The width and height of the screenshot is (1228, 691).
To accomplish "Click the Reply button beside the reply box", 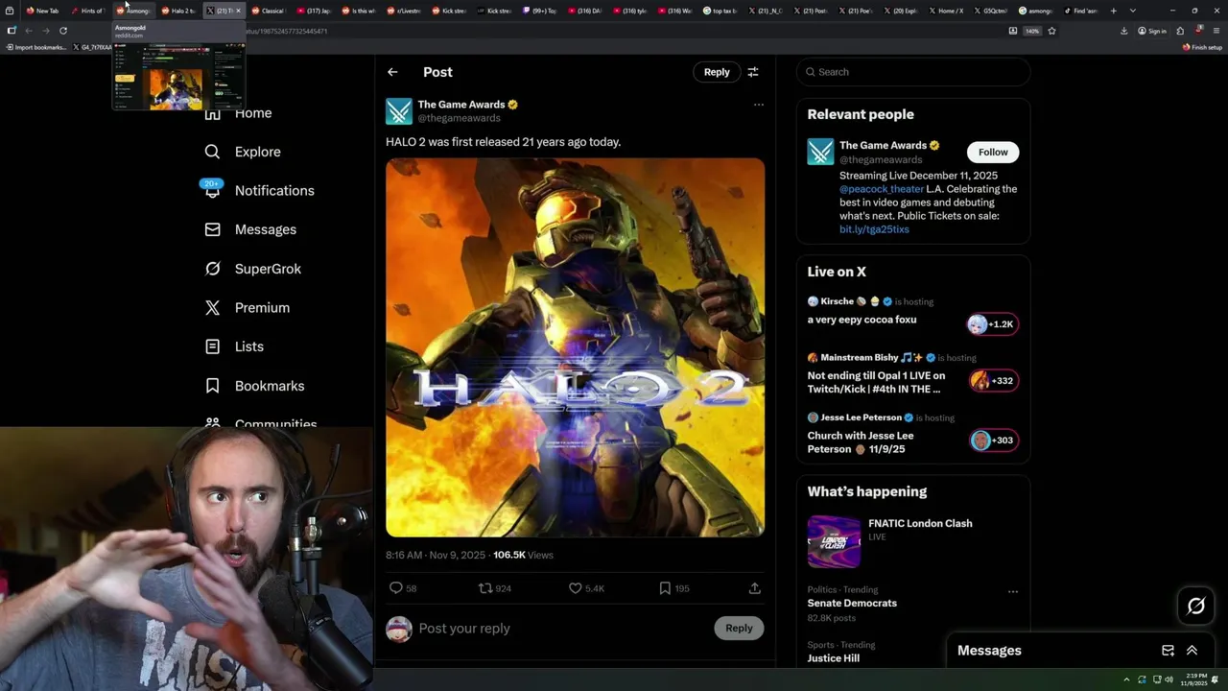I will click(739, 628).
